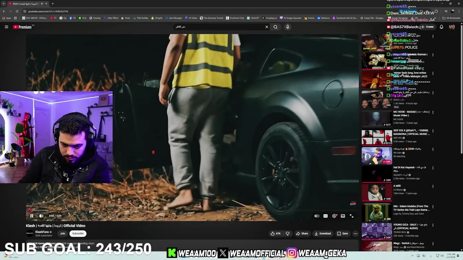Open more actions under the video

click(355, 234)
